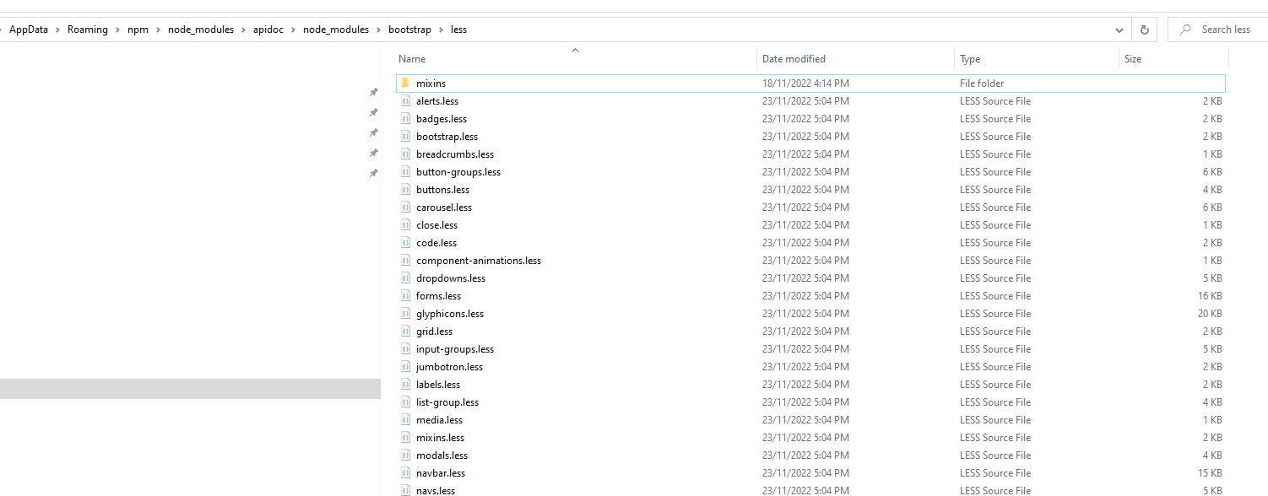Viewport: 1268px width, 496px height.
Task: Open the mixins folder icon
Action: [405, 84]
